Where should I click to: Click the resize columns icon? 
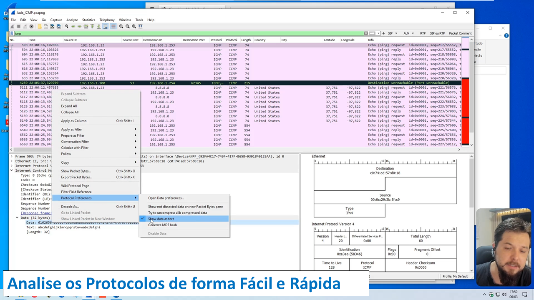click(141, 26)
